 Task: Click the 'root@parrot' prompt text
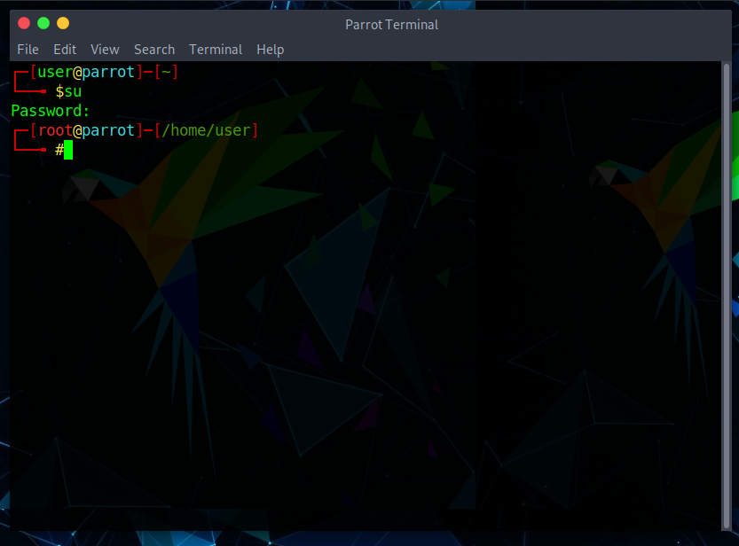click(86, 130)
